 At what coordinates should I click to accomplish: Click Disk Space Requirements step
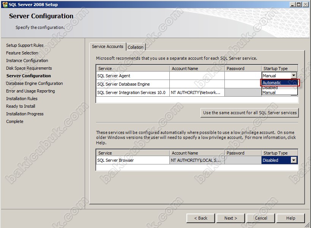(x=29, y=68)
